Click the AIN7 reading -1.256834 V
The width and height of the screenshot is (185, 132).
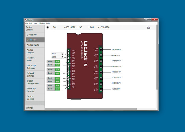point(116,89)
